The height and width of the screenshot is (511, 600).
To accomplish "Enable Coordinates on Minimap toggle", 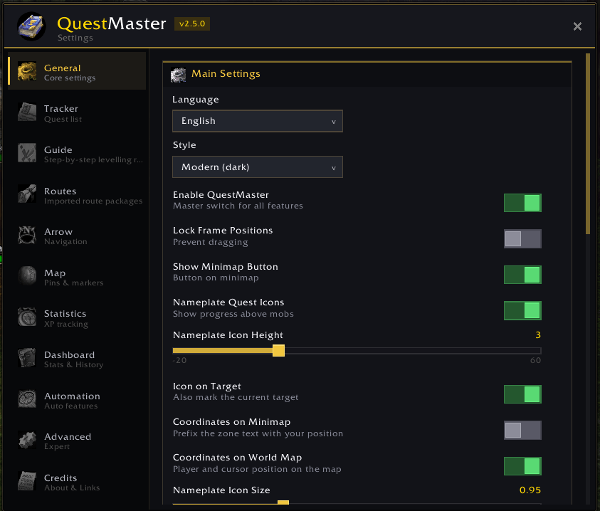I will [522, 431].
